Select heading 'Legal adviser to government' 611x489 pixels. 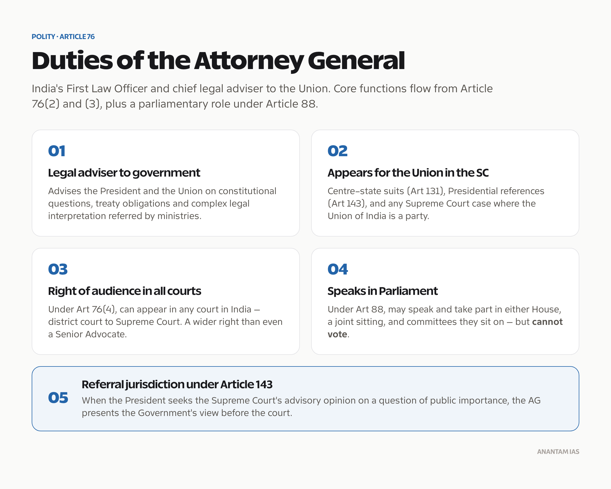124,173
